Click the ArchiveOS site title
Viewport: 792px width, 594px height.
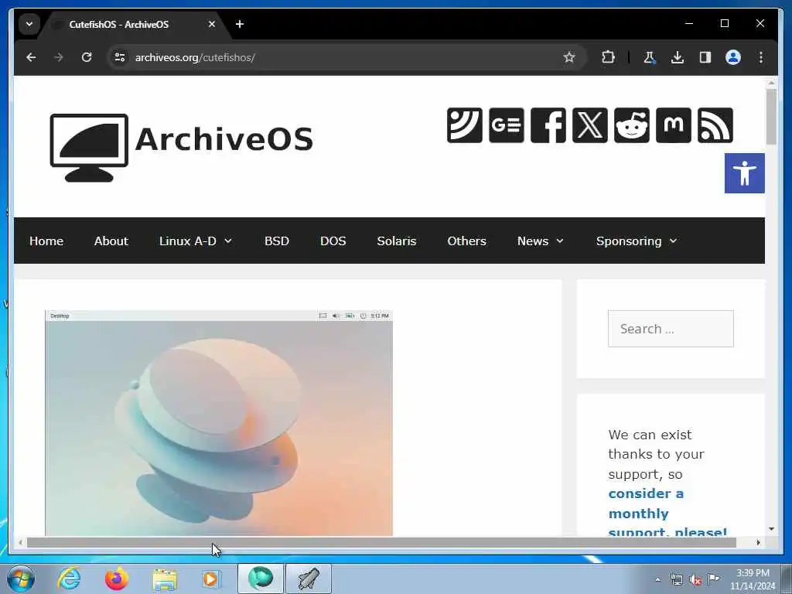[224, 139]
